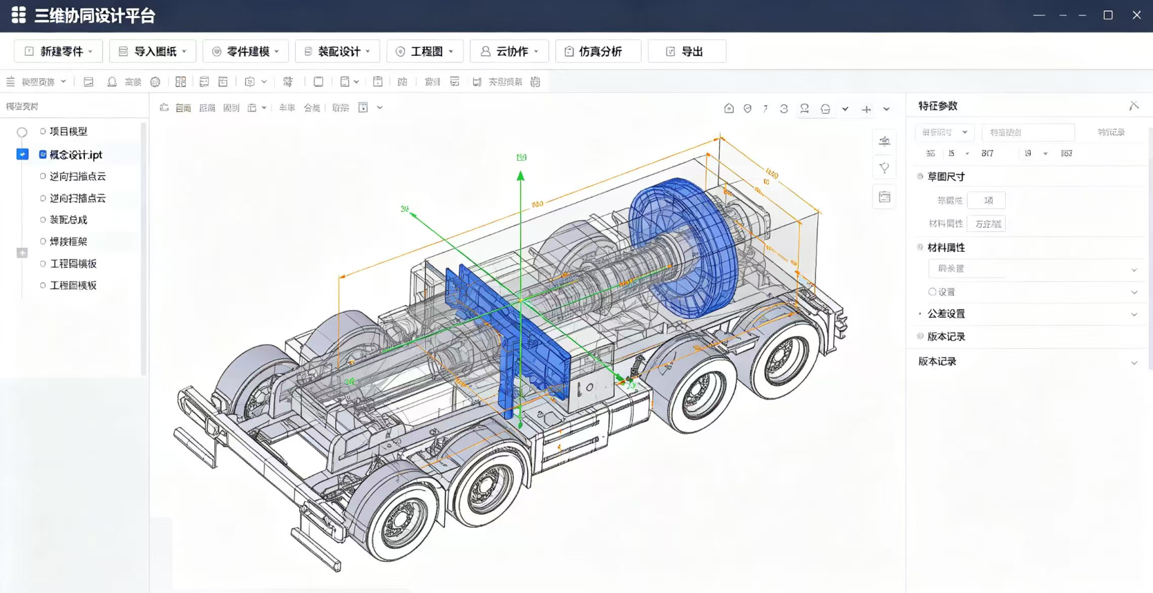
Task: Click the last icon on the right end of the secondary toolbar
Action: [x=535, y=81]
